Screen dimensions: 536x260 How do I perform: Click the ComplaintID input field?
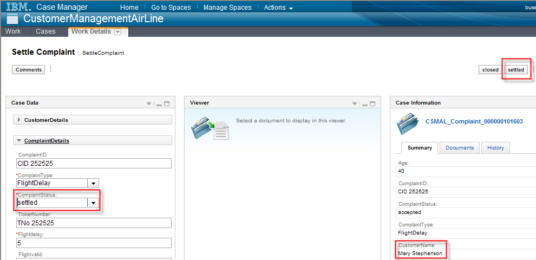94,163
